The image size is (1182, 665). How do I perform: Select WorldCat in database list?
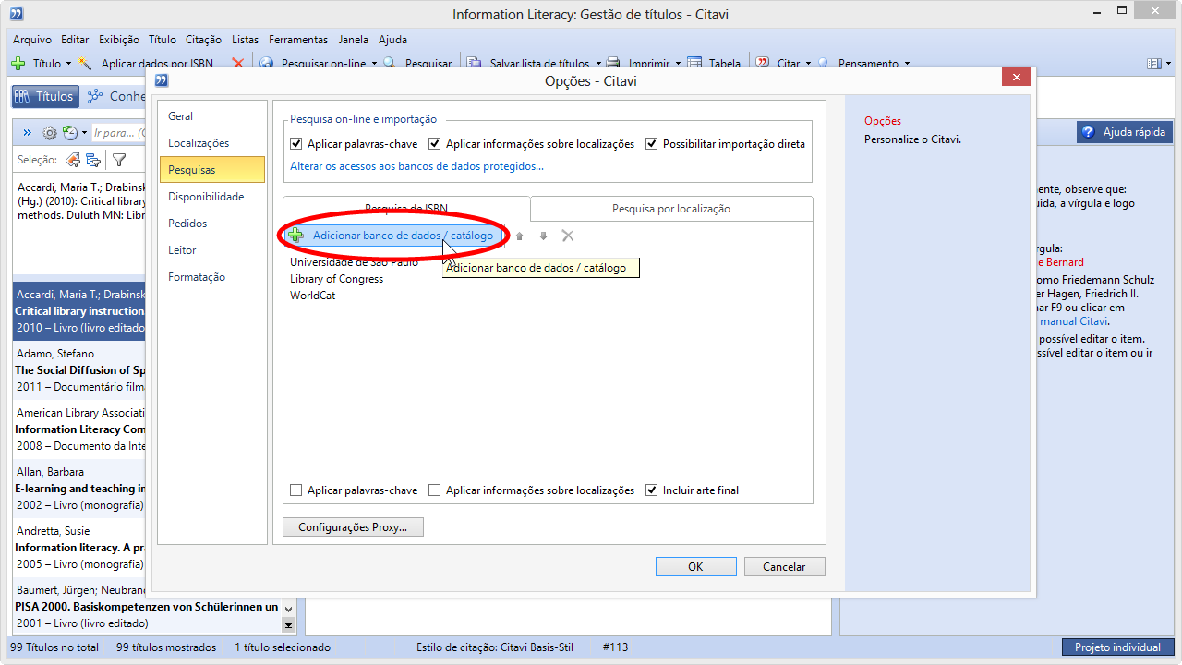pyautogui.click(x=313, y=296)
